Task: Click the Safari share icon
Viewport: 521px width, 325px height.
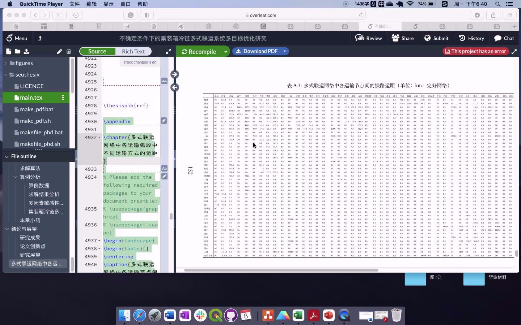Action: click(x=493, y=15)
